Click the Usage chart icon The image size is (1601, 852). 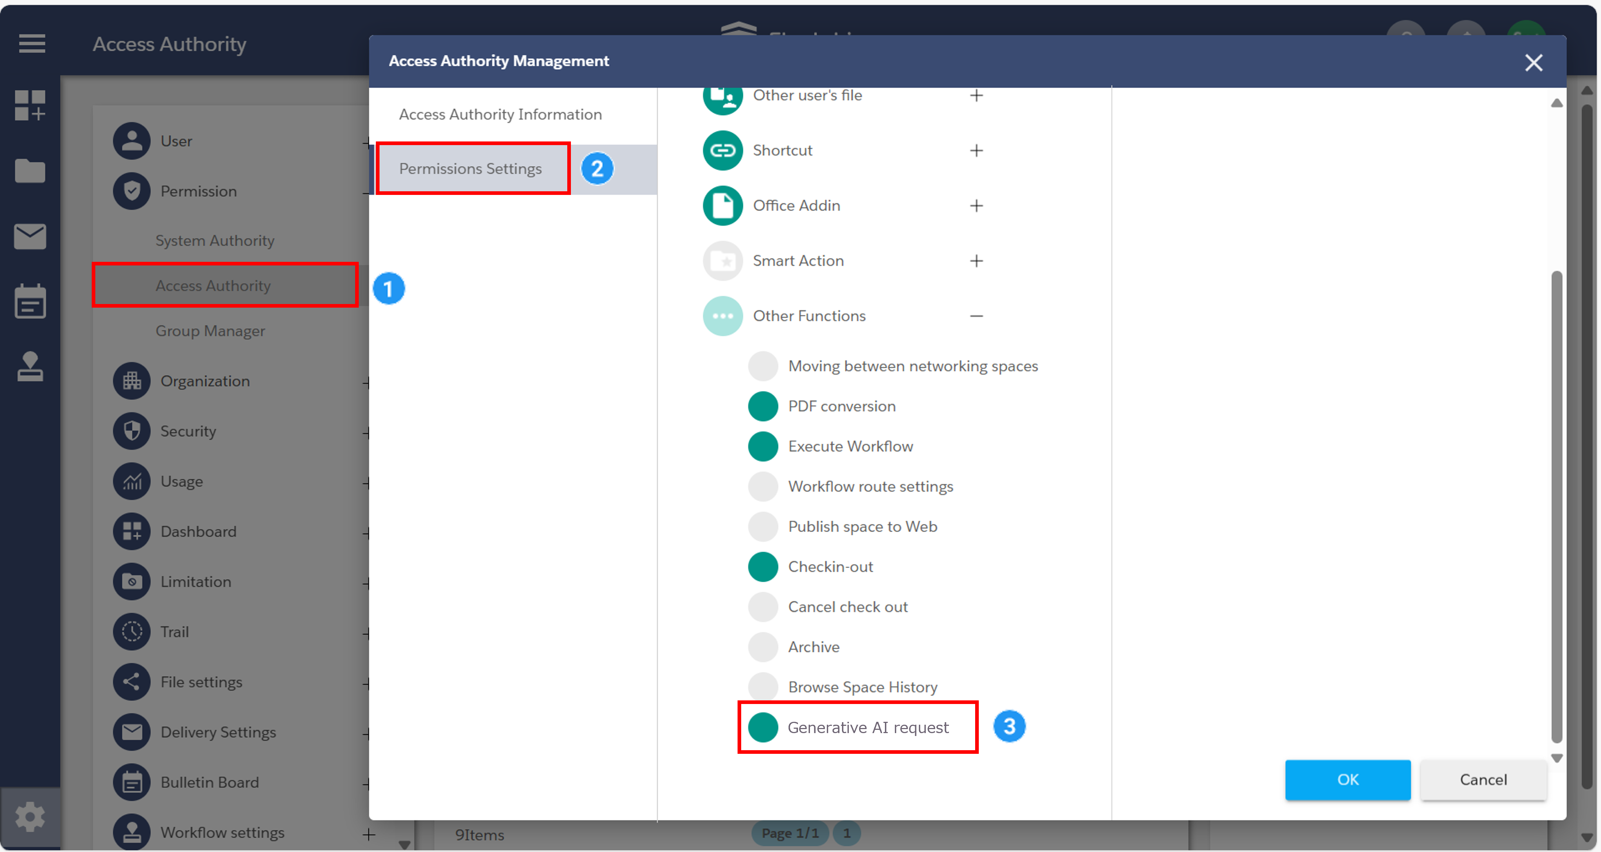click(x=132, y=481)
